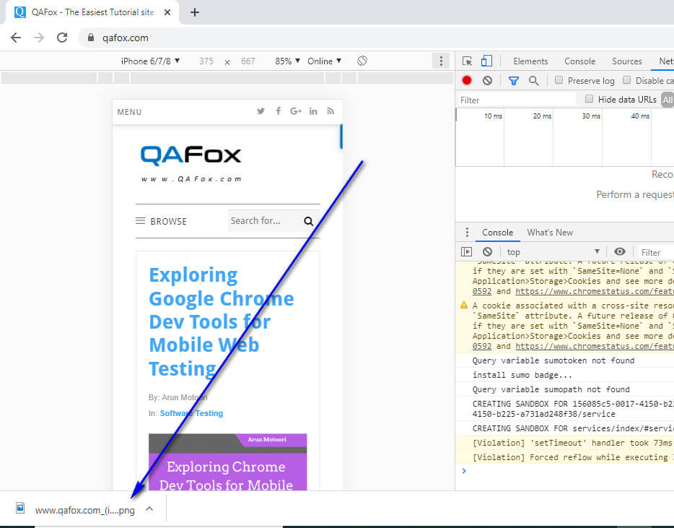This screenshot has height=528, width=674.
Task: Open network search magnifier
Action: (x=533, y=80)
